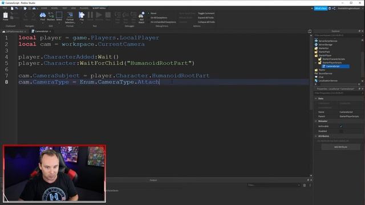The image size is (365, 205).
Task: Click the Play test button in ribbon
Action: click(x=82, y=15)
